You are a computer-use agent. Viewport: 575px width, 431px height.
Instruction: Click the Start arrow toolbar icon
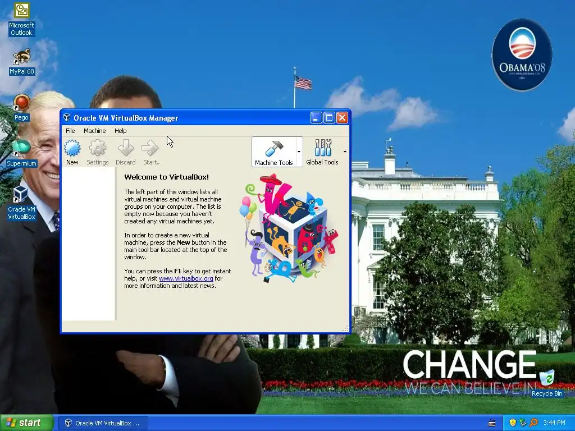click(149, 148)
